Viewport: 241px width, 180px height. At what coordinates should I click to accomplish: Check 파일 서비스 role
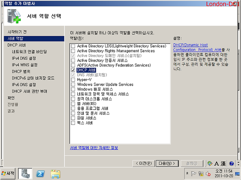click(x=73, y=118)
